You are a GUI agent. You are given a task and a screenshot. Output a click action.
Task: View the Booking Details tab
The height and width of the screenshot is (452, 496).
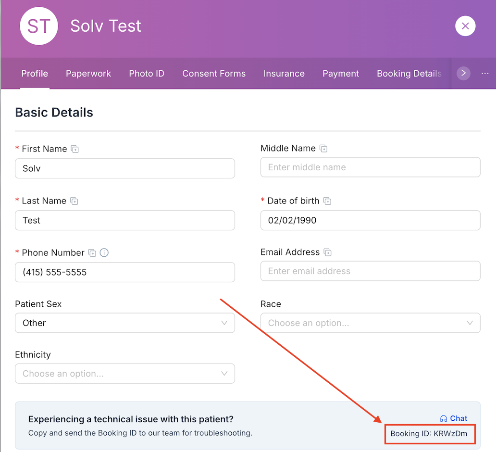coord(409,74)
